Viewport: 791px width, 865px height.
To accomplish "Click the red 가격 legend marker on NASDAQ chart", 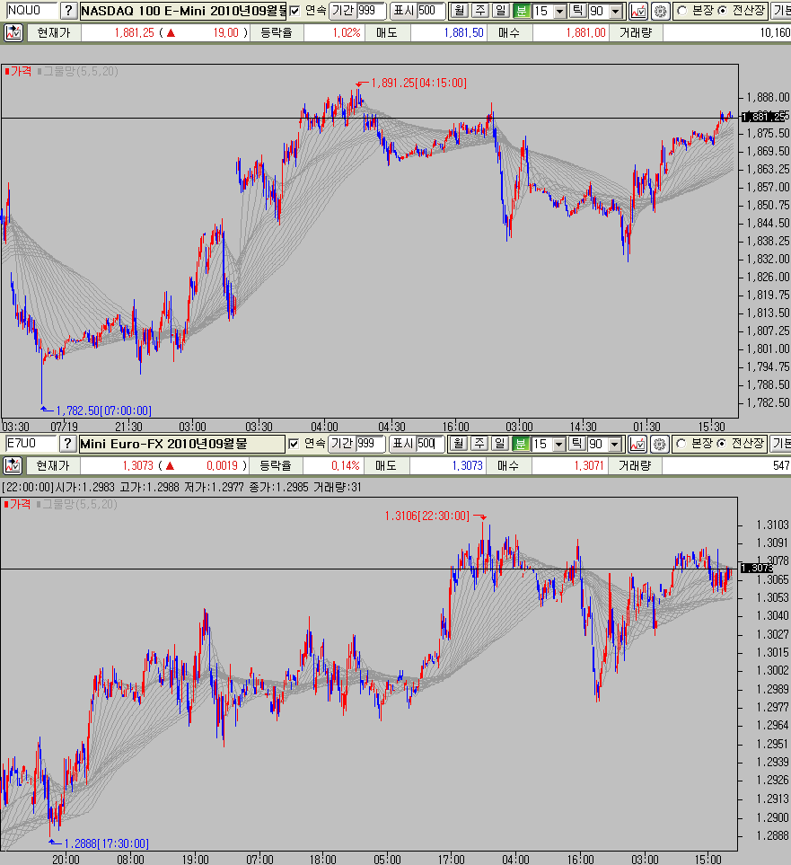I will click(x=7, y=70).
